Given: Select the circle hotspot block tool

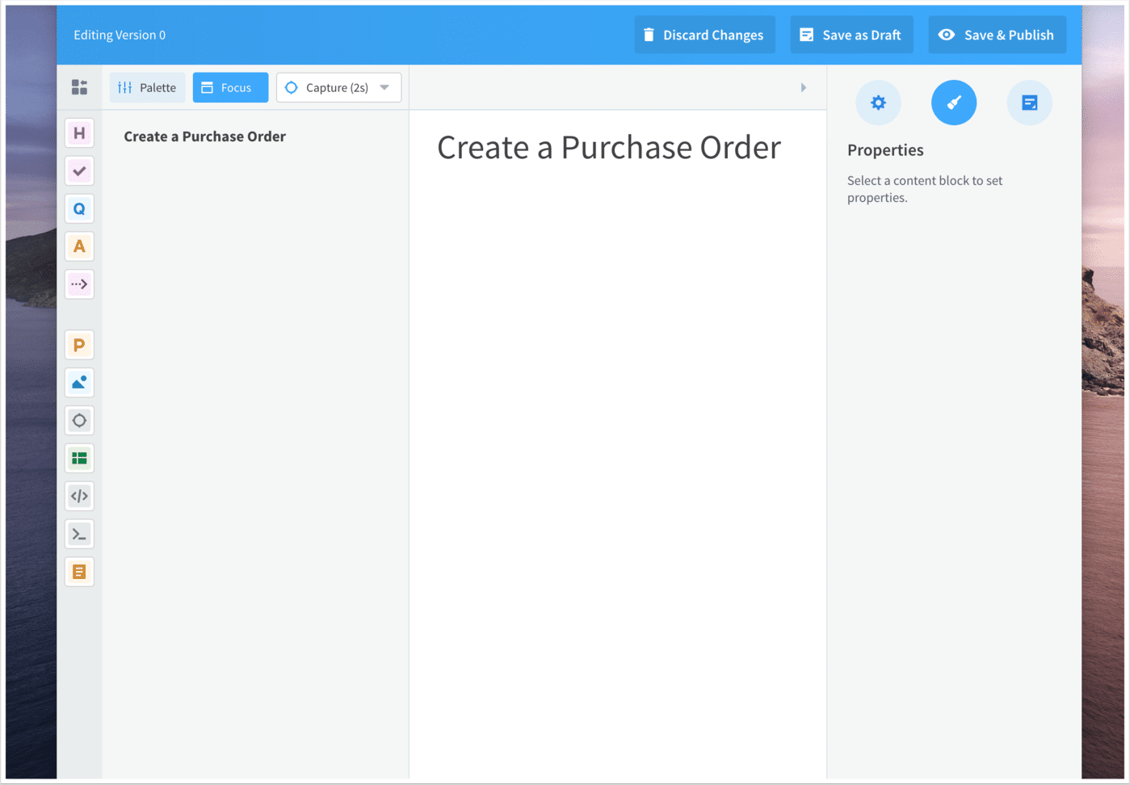Looking at the screenshot, I should pos(79,421).
